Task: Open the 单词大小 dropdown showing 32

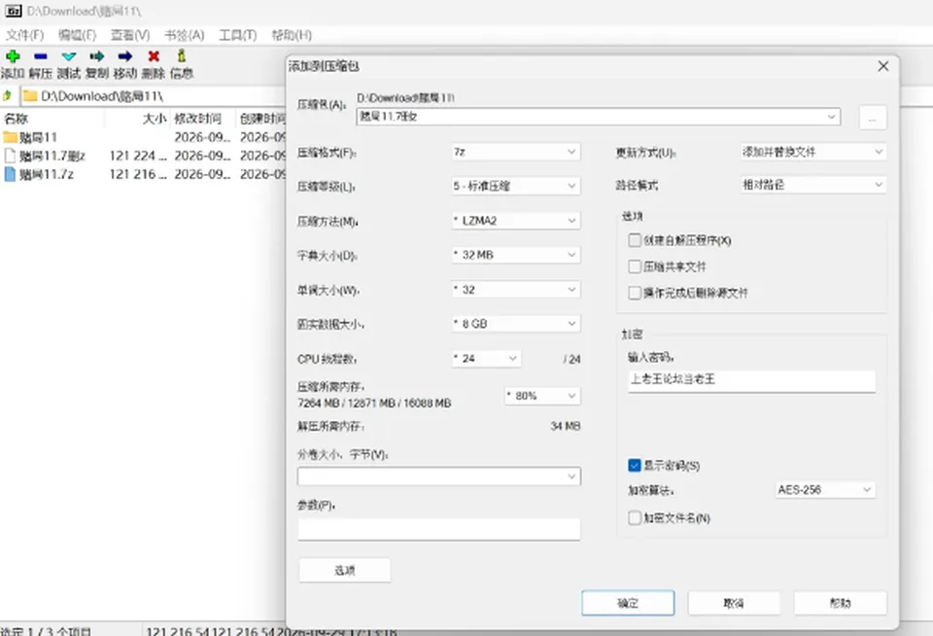Action: tap(515, 290)
